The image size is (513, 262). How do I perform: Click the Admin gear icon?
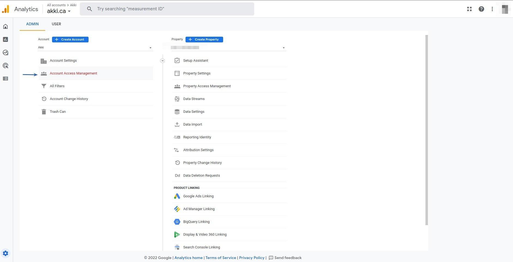pyautogui.click(x=5, y=253)
